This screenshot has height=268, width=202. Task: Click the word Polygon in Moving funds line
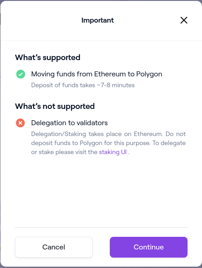(x=149, y=74)
